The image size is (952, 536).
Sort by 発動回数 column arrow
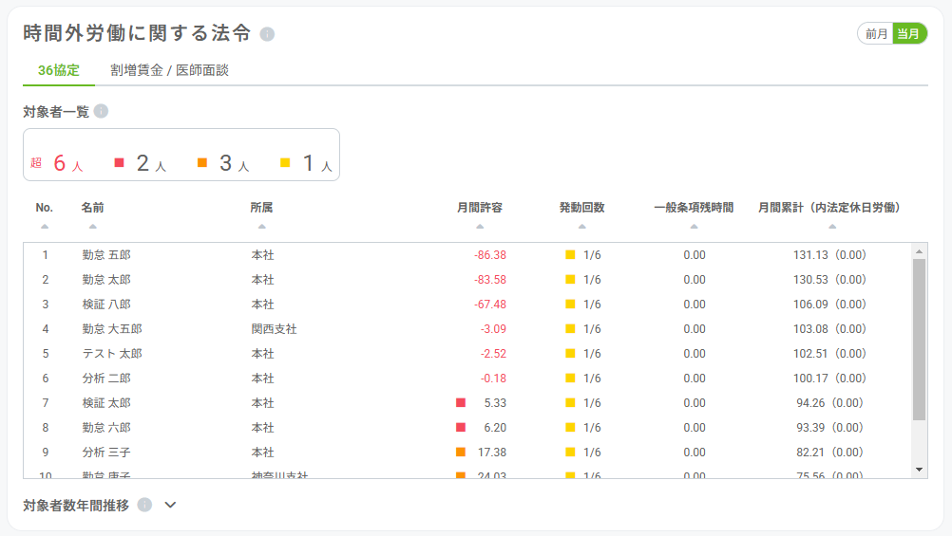pyautogui.click(x=581, y=227)
